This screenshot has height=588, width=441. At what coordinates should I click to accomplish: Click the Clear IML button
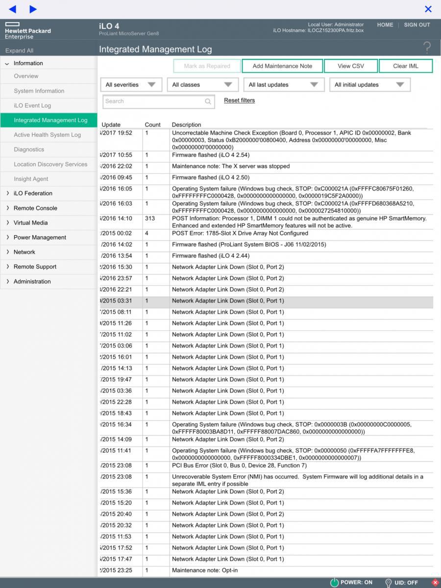tap(406, 66)
